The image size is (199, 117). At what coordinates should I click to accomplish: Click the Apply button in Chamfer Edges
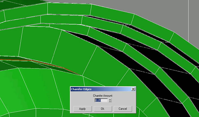coord(83,109)
